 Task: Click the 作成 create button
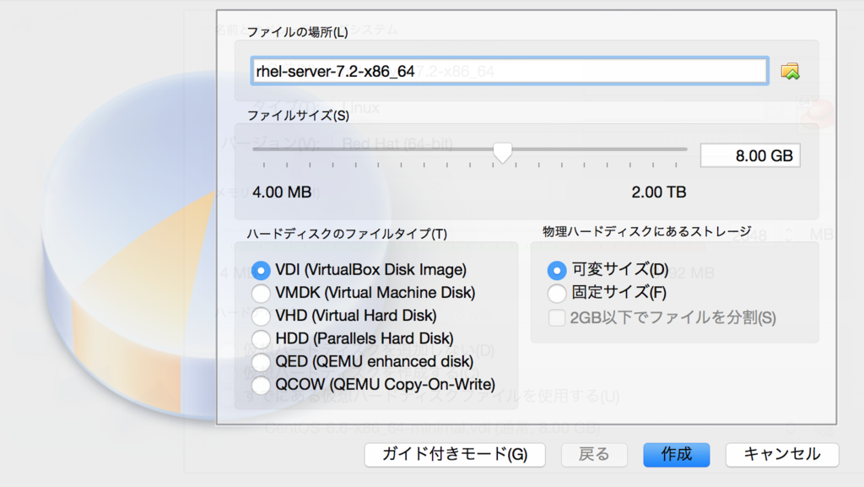point(677,454)
